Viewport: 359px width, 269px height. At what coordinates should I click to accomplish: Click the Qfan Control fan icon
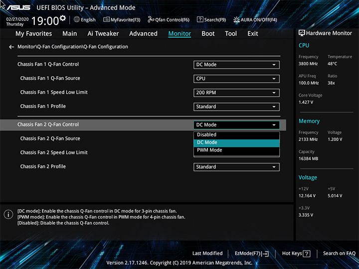(151, 19)
